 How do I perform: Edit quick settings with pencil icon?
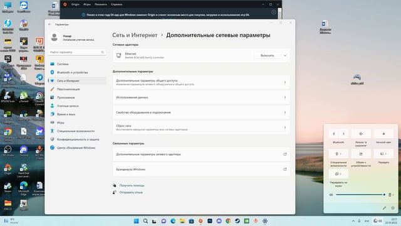[384, 208]
